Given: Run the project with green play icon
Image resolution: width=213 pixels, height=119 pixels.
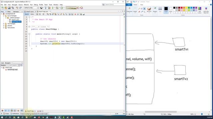Looking at the screenshot, I should (x=53, y=8).
